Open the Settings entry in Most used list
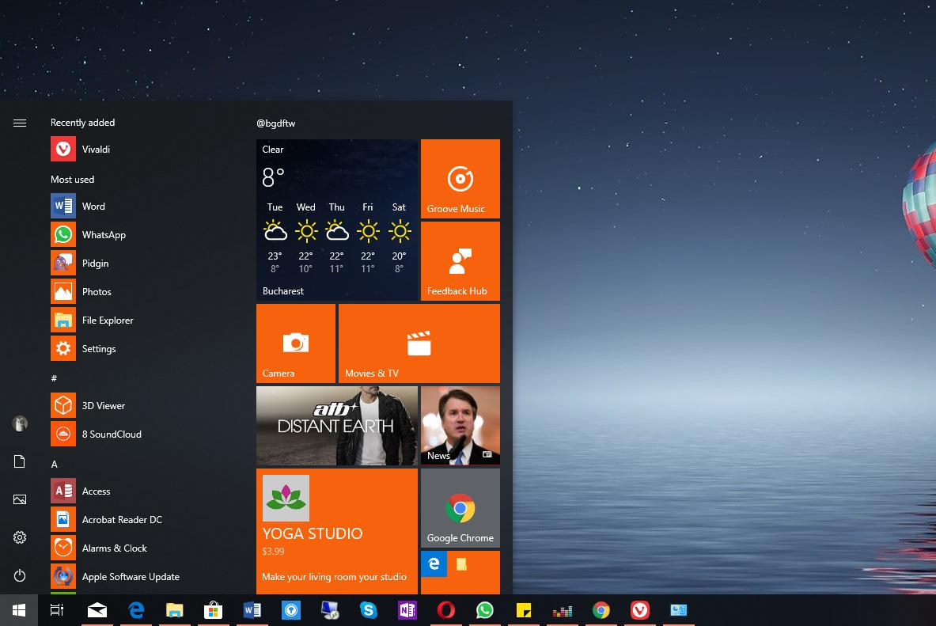This screenshot has width=936, height=626. tap(145, 349)
